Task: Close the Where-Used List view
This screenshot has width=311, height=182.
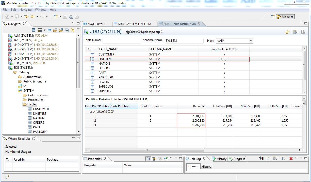Action: [33, 138]
